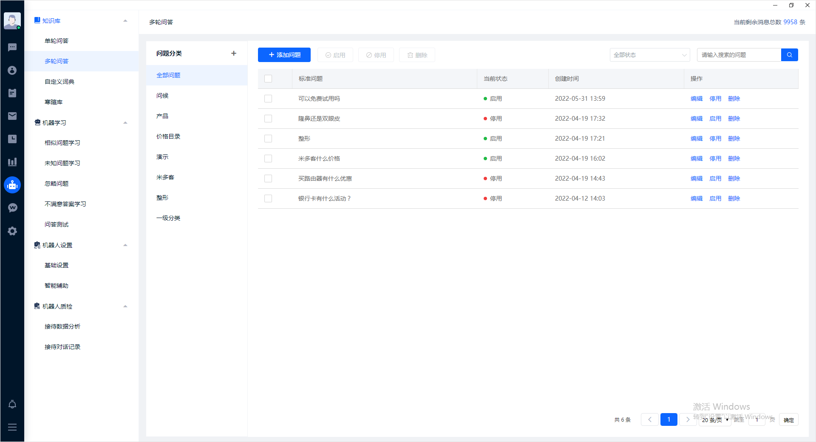816x442 pixels.
Task: Open 自定义词典 menu item
Action: [59, 82]
